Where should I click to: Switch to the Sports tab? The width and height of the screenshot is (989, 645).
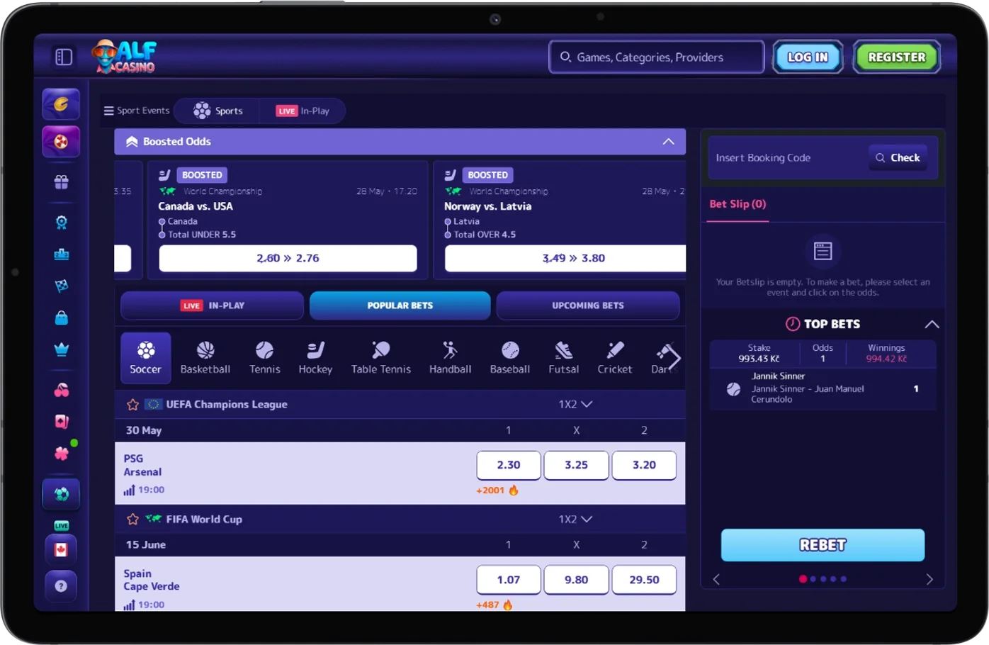(x=218, y=111)
